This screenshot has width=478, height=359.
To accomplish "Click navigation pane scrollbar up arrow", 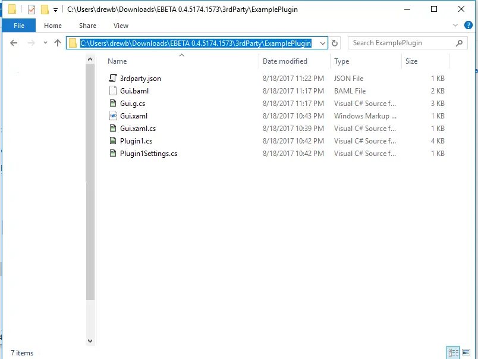I will [90, 59].
